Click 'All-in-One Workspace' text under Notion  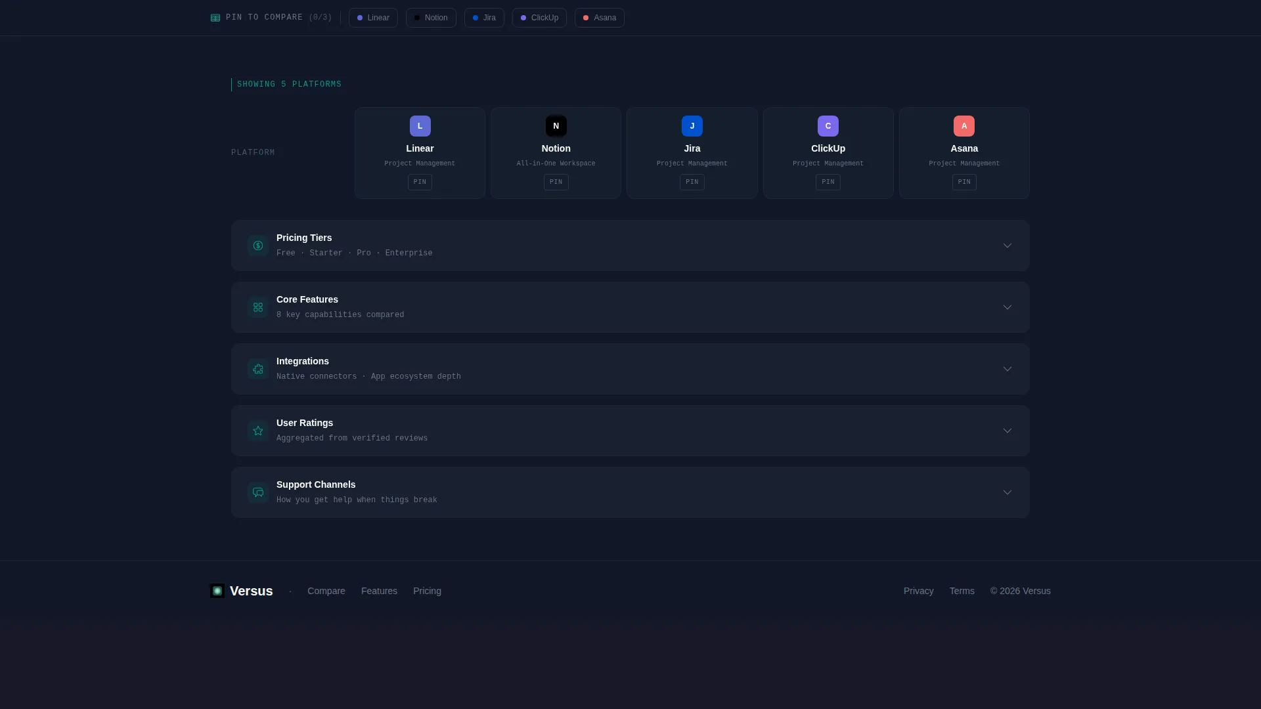pos(556,163)
